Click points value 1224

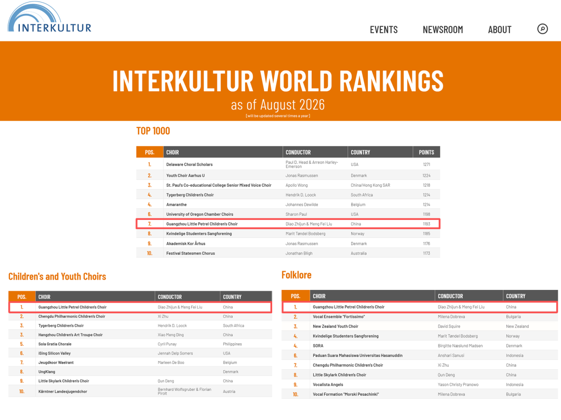click(426, 176)
